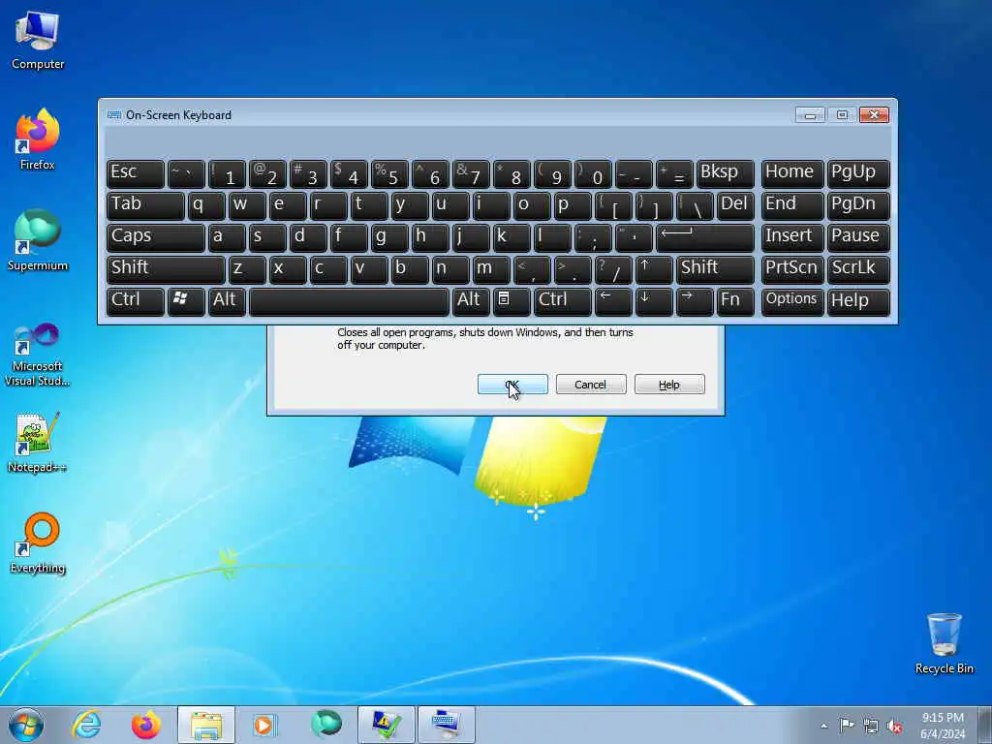This screenshot has width=992, height=744.
Task: Click Cancel in the shutdown dialog
Action: click(591, 385)
